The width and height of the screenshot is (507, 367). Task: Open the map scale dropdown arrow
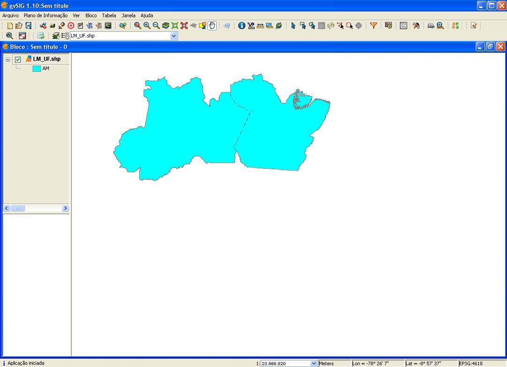[x=314, y=363]
